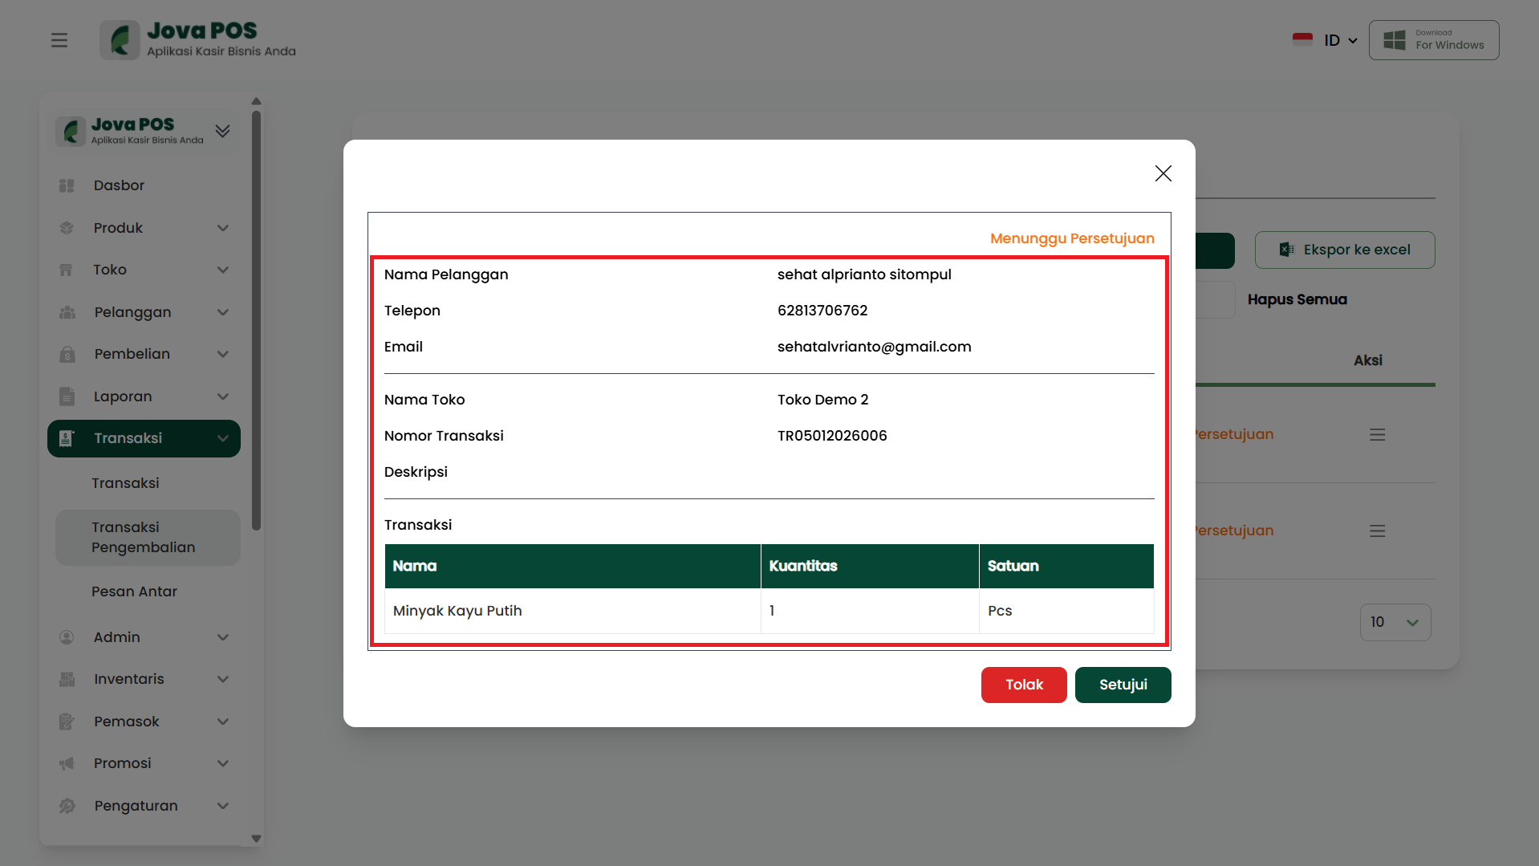Click the sidebar scrollbar down arrow
Viewport: 1539px width, 866px height.
point(256,839)
